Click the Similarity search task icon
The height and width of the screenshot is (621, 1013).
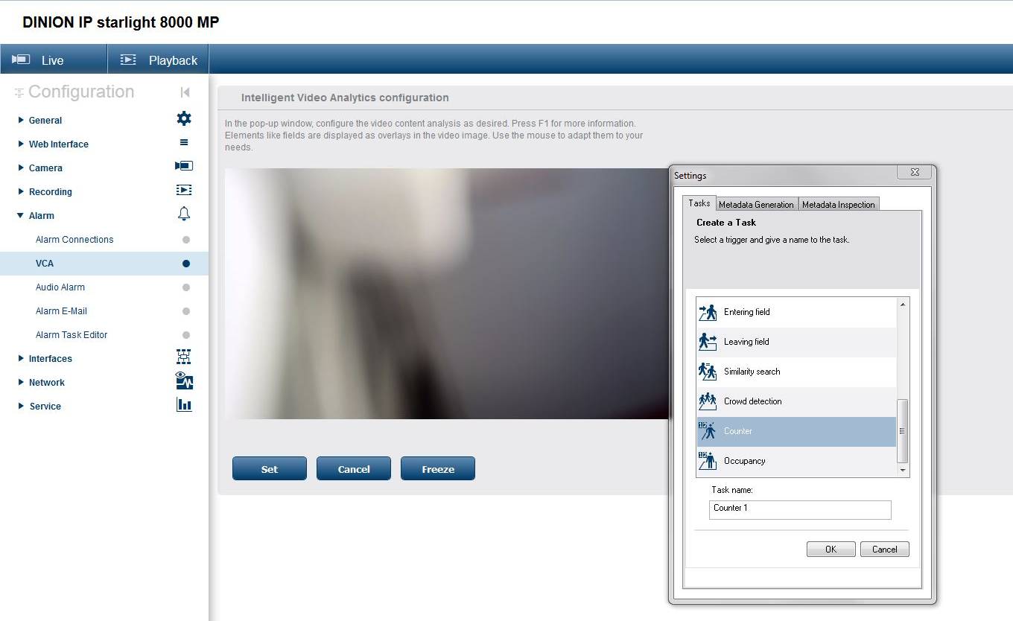[x=708, y=372]
